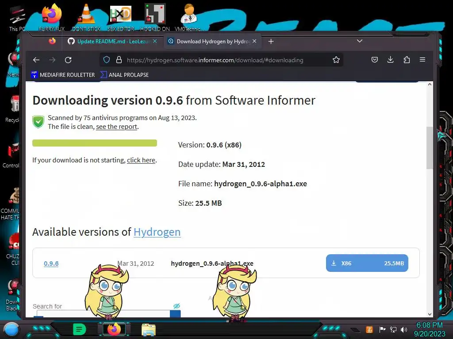The image size is (453, 339).
Task: Click the Firefox taskbar button
Action: pos(114,329)
